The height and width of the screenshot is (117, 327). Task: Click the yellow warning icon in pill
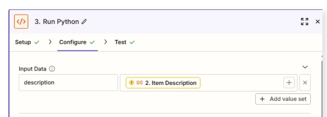tap(131, 83)
